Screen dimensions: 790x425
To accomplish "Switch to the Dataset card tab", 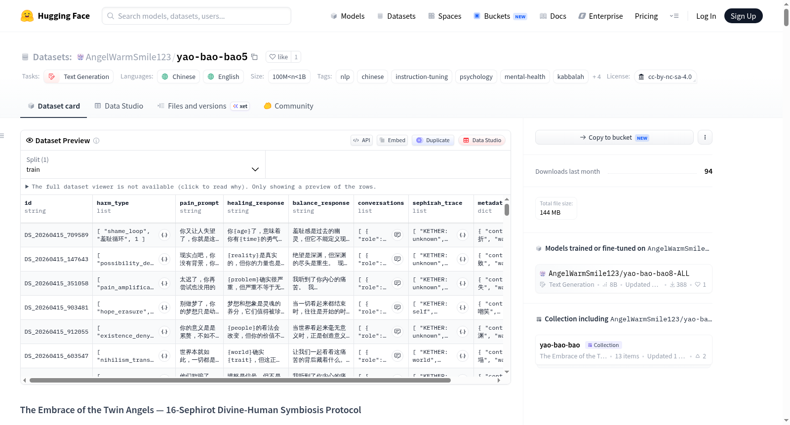I will (54, 106).
